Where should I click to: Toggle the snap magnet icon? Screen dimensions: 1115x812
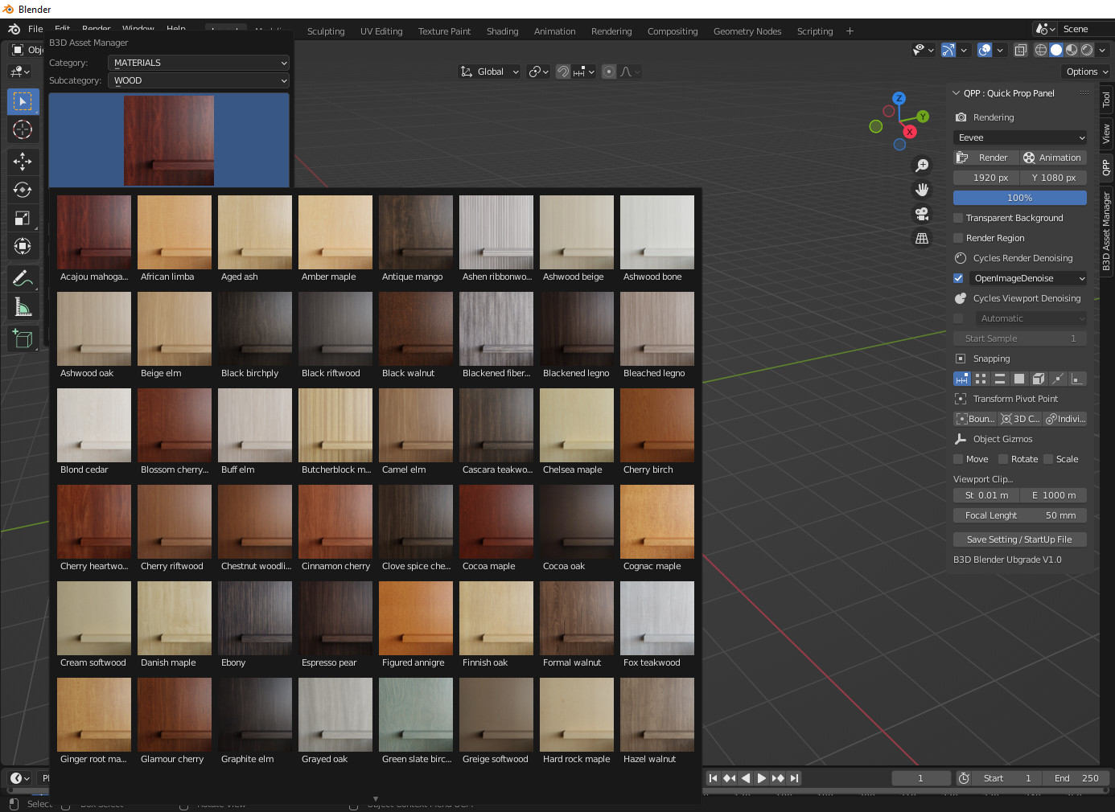(563, 72)
